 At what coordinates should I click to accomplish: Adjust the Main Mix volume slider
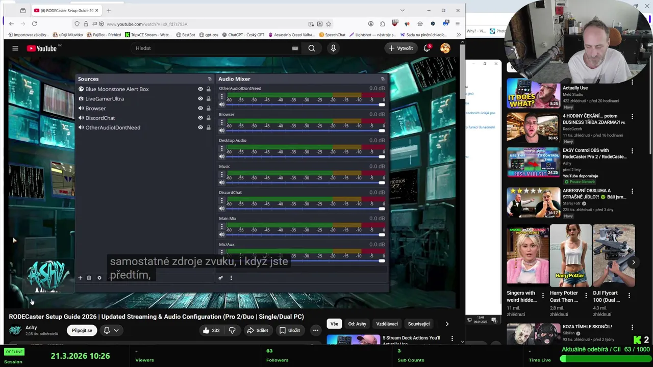point(305,234)
